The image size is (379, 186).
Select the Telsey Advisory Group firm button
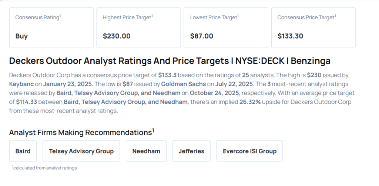pyautogui.click(x=81, y=151)
